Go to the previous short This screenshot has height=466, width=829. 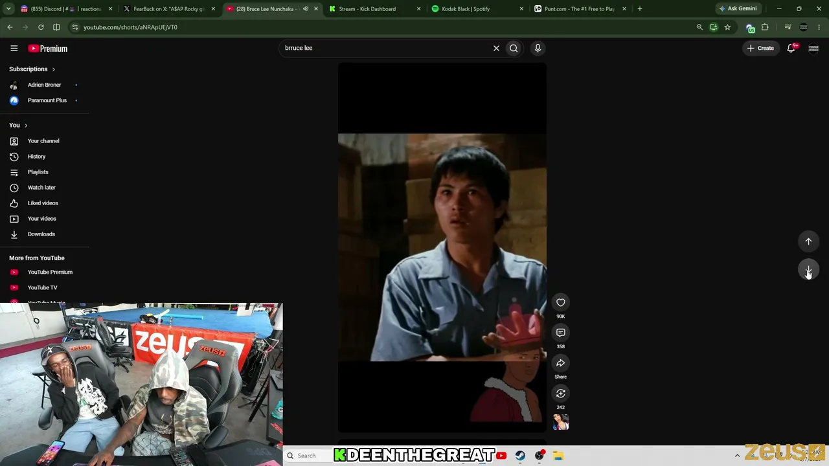808,241
